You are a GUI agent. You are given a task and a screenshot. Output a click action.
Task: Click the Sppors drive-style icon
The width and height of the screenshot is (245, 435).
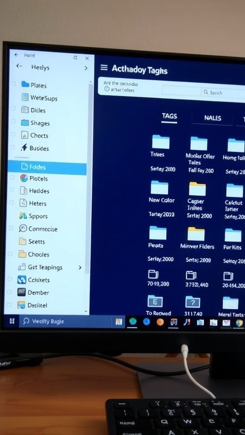tap(23, 215)
